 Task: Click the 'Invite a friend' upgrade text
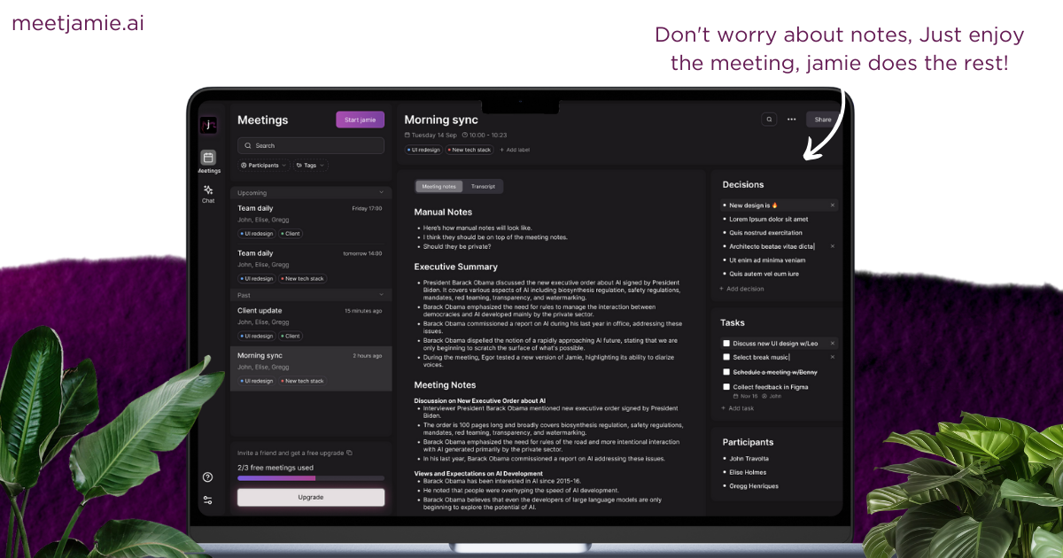click(291, 453)
